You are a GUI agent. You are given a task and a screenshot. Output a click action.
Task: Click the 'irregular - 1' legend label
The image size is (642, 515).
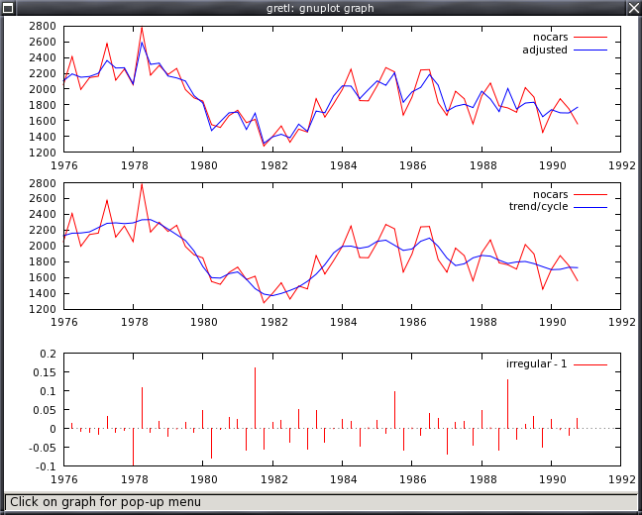[x=536, y=364]
